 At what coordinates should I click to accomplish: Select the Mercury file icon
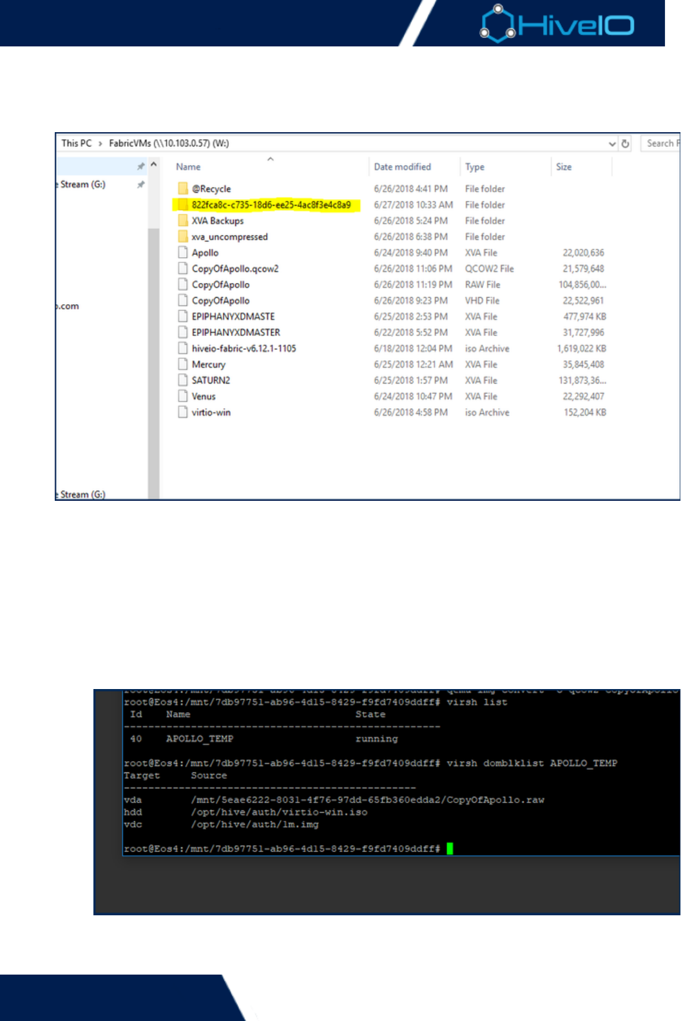183,364
